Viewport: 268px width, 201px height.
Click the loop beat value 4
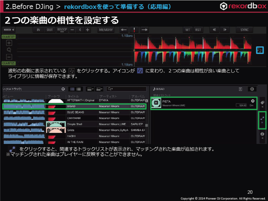pyautogui.click(x=80, y=30)
